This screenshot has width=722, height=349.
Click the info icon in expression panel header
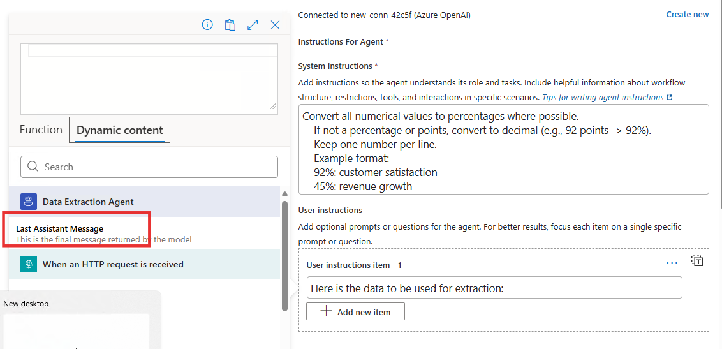207,25
